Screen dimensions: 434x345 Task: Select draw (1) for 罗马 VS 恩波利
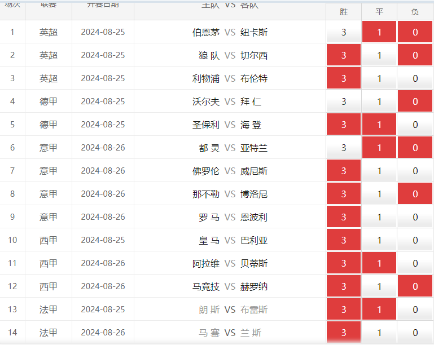(379, 216)
